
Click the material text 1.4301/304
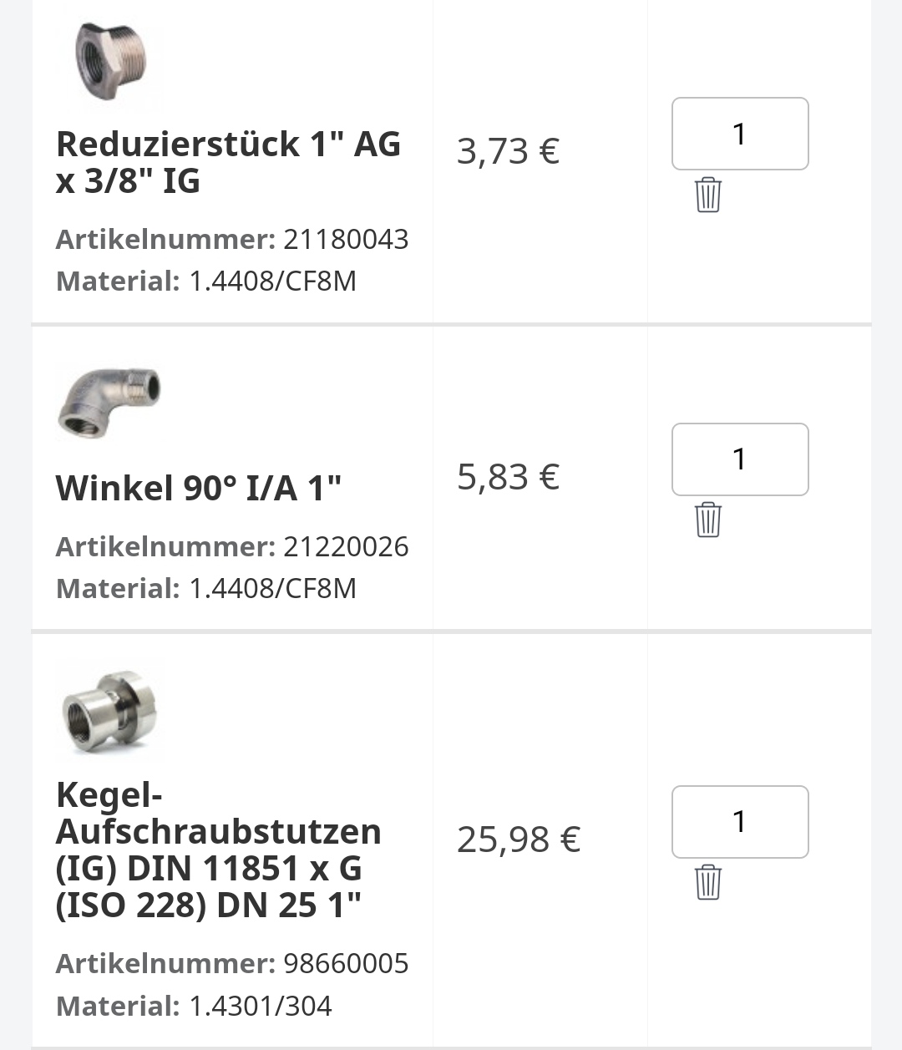tap(261, 1007)
